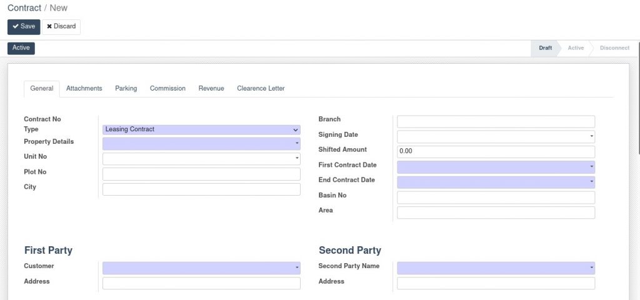Open the Type dropdown showing Leasing Contract
The image size is (640, 300).
click(x=201, y=130)
